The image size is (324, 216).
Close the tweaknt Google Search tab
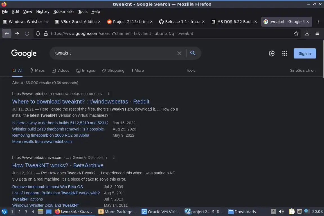tap(308, 22)
